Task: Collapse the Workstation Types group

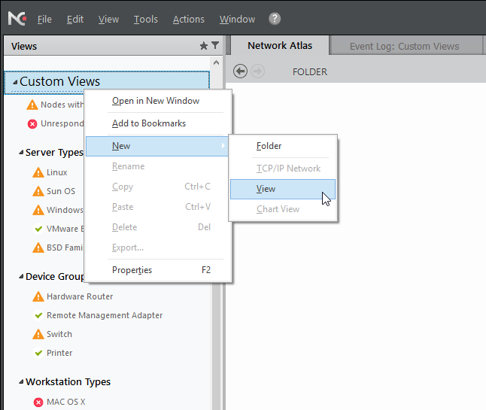Action: point(20,382)
